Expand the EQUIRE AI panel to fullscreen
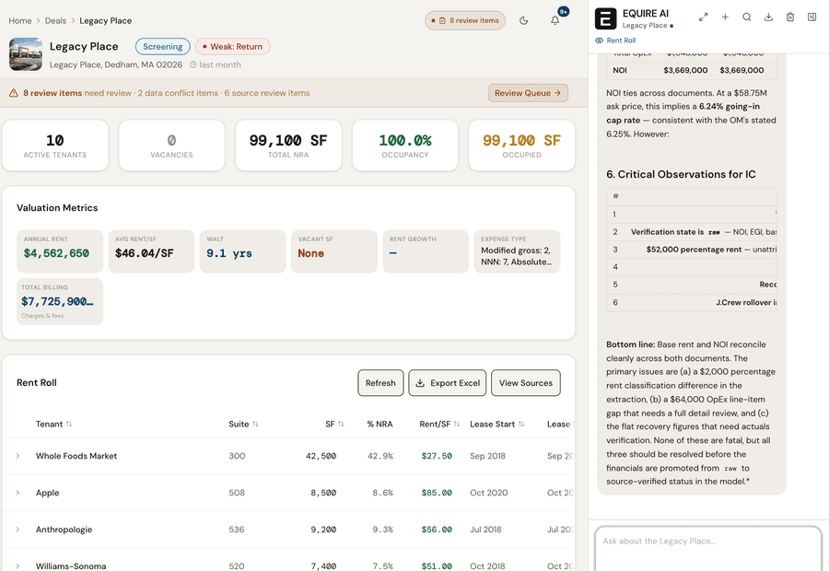The height and width of the screenshot is (571, 829). pos(703,17)
